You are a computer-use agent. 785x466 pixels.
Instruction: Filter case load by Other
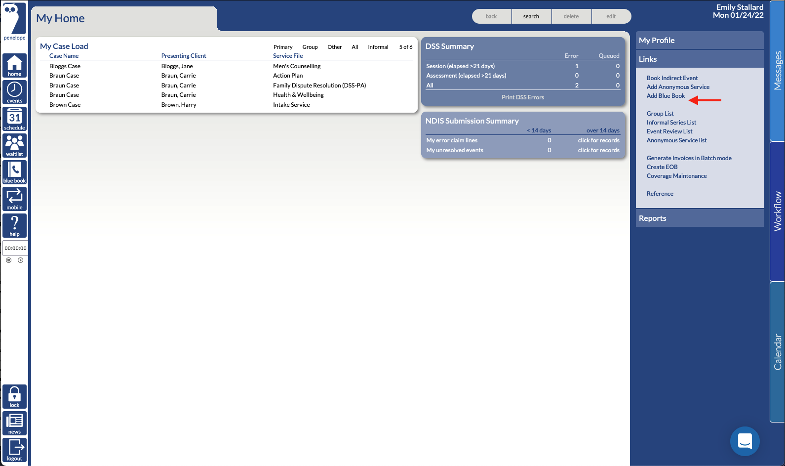click(x=335, y=47)
